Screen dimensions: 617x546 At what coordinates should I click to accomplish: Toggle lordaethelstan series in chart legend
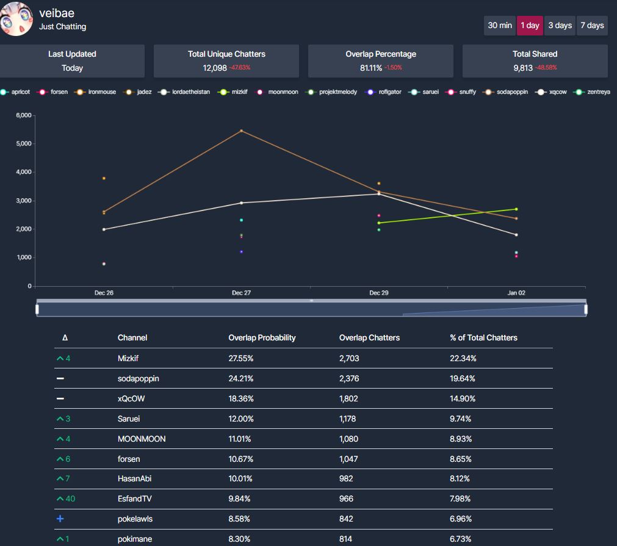tap(184, 92)
